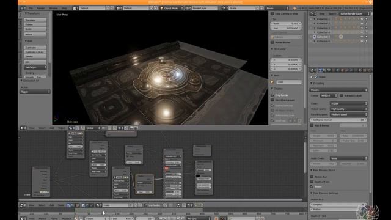Select the Collection 5 row in outliner
The image size is (391, 220).
pos(340,37)
